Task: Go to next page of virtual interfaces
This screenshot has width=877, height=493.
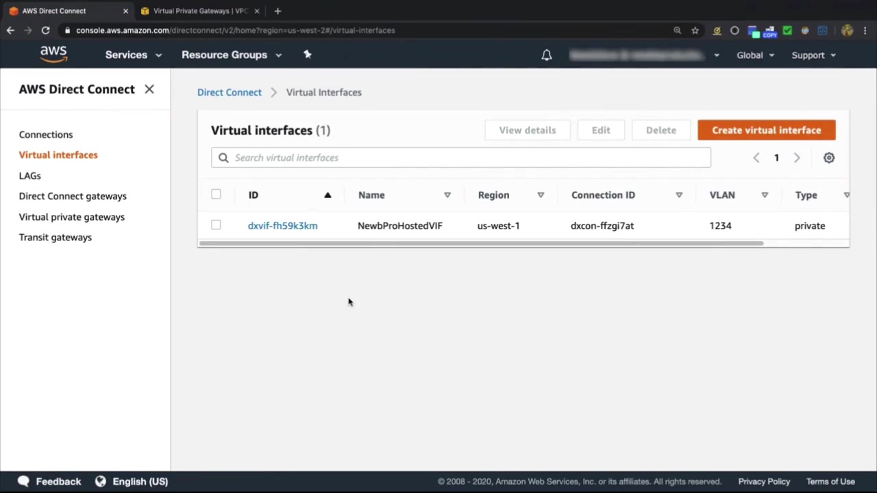Action: click(797, 157)
